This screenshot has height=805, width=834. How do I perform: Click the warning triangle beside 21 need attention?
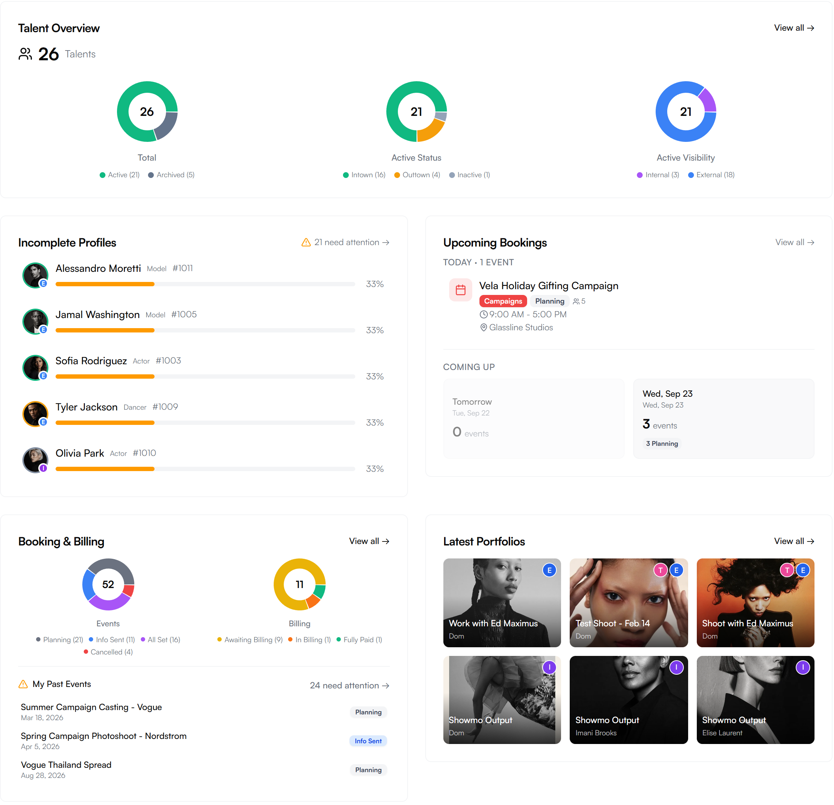point(306,243)
